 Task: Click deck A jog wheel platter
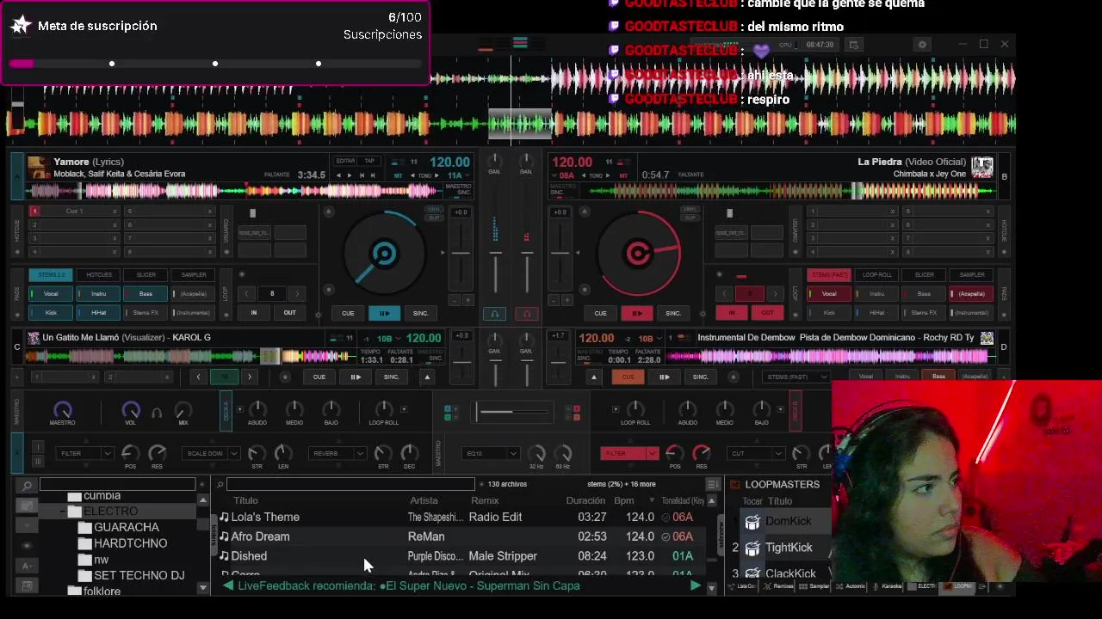click(x=384, y=254)
